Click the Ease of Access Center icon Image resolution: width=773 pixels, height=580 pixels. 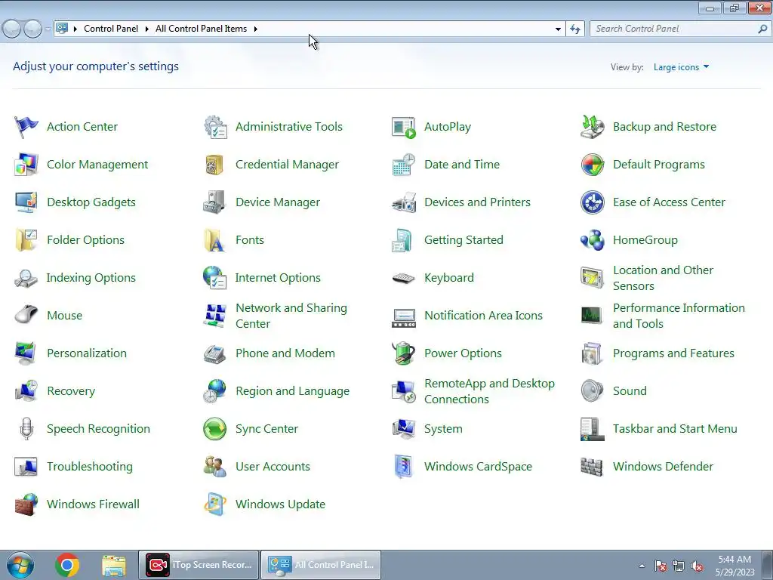tap(592, 202)
